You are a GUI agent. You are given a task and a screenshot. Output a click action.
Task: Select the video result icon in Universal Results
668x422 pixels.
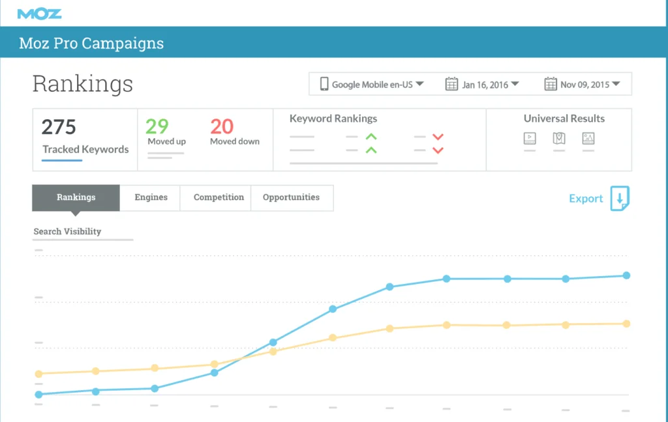click(x=530, y=138)
